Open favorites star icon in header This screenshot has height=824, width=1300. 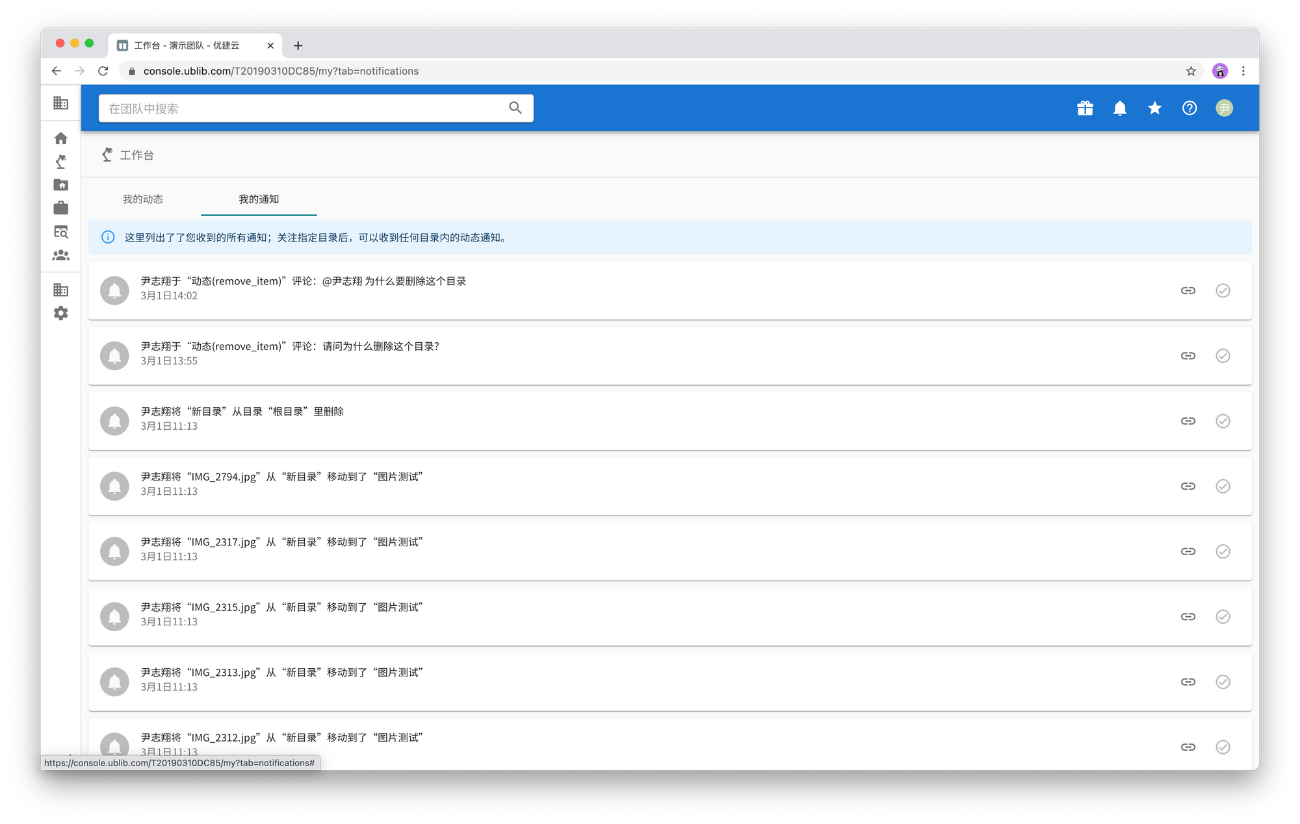(x=1154, y=108)
